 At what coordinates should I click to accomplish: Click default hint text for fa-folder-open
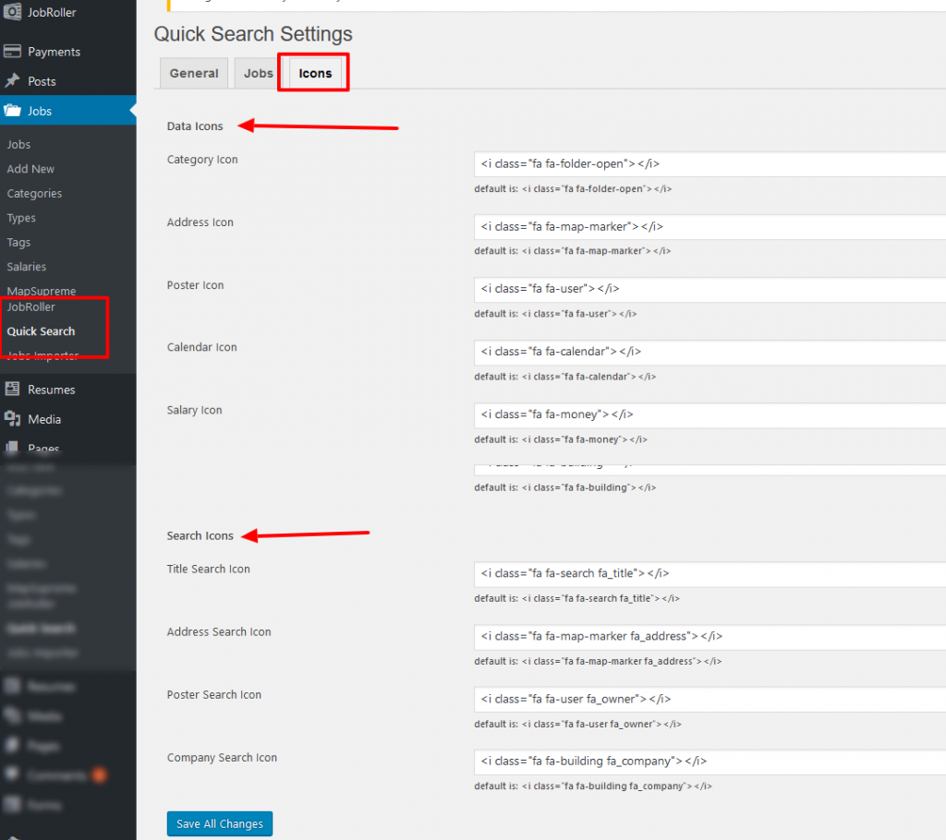[573, 188]
